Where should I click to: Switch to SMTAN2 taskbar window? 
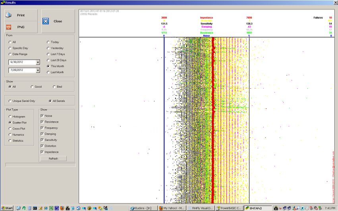(x=258, y=208)
